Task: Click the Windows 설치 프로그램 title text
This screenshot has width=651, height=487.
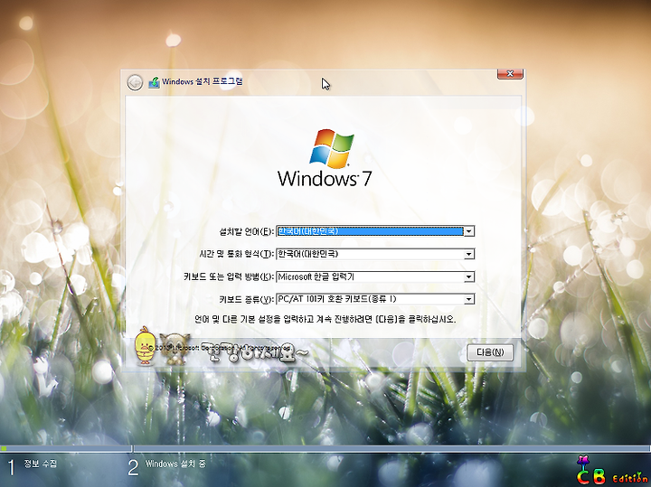Action: (x=203, y=81)
